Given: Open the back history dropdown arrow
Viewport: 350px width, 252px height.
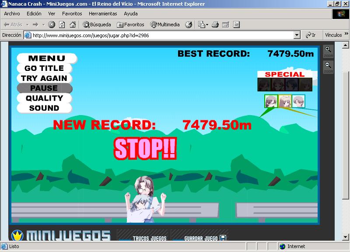Looking at the screenshot, I should point(28,25).
